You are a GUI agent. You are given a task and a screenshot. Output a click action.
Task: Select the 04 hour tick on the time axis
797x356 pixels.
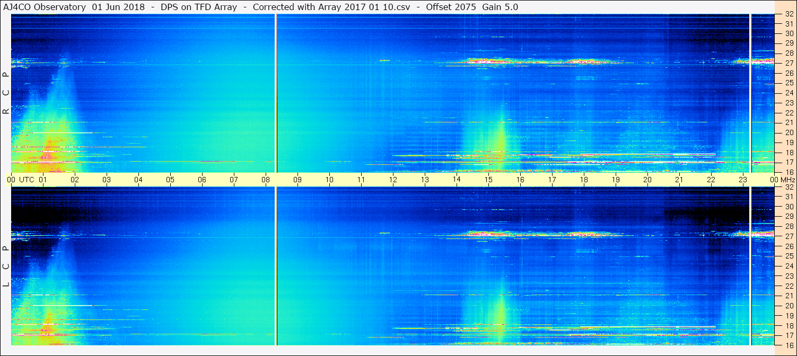point(138,180)
